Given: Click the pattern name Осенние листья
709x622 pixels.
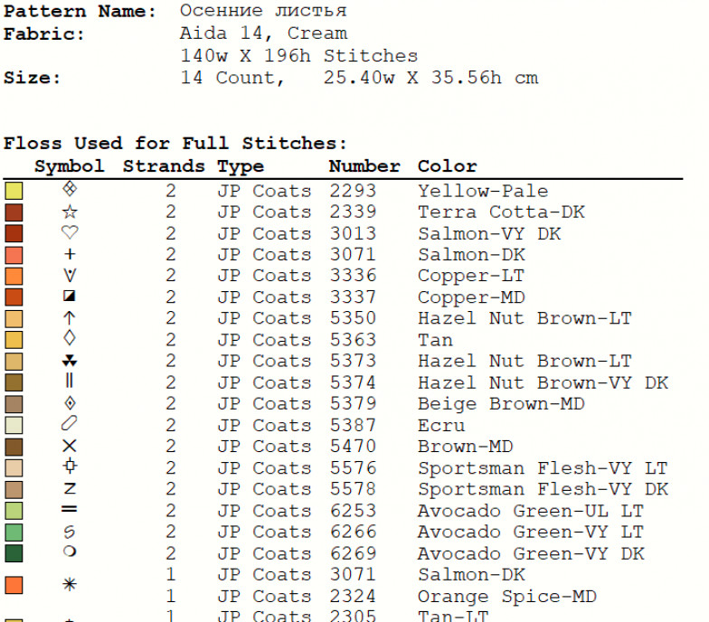Looking at the screenshot, I should click(263, 11).
